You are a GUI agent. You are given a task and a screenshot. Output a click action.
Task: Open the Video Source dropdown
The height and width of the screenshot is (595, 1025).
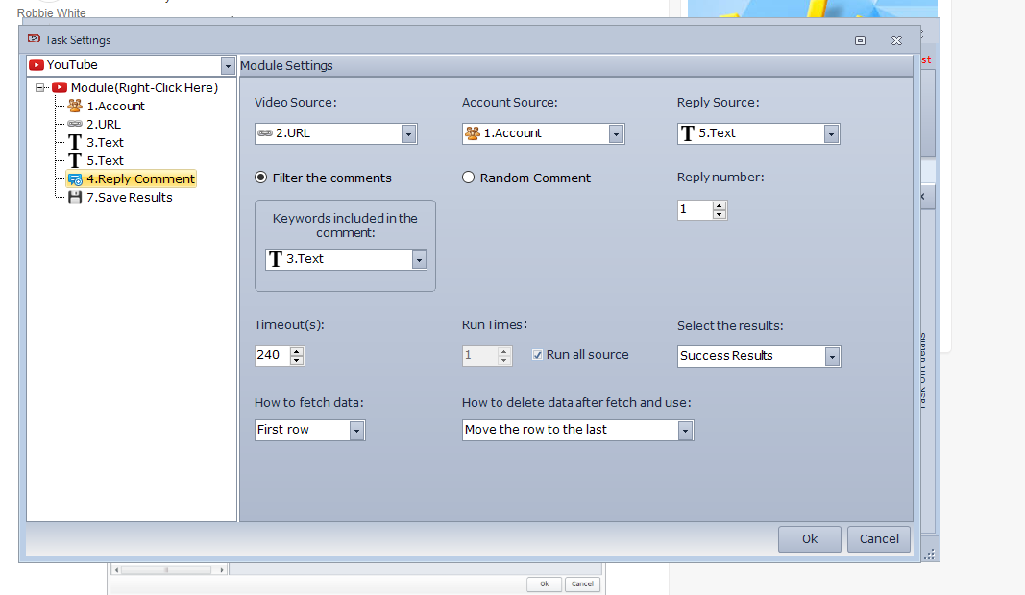[x=408, y=134]
